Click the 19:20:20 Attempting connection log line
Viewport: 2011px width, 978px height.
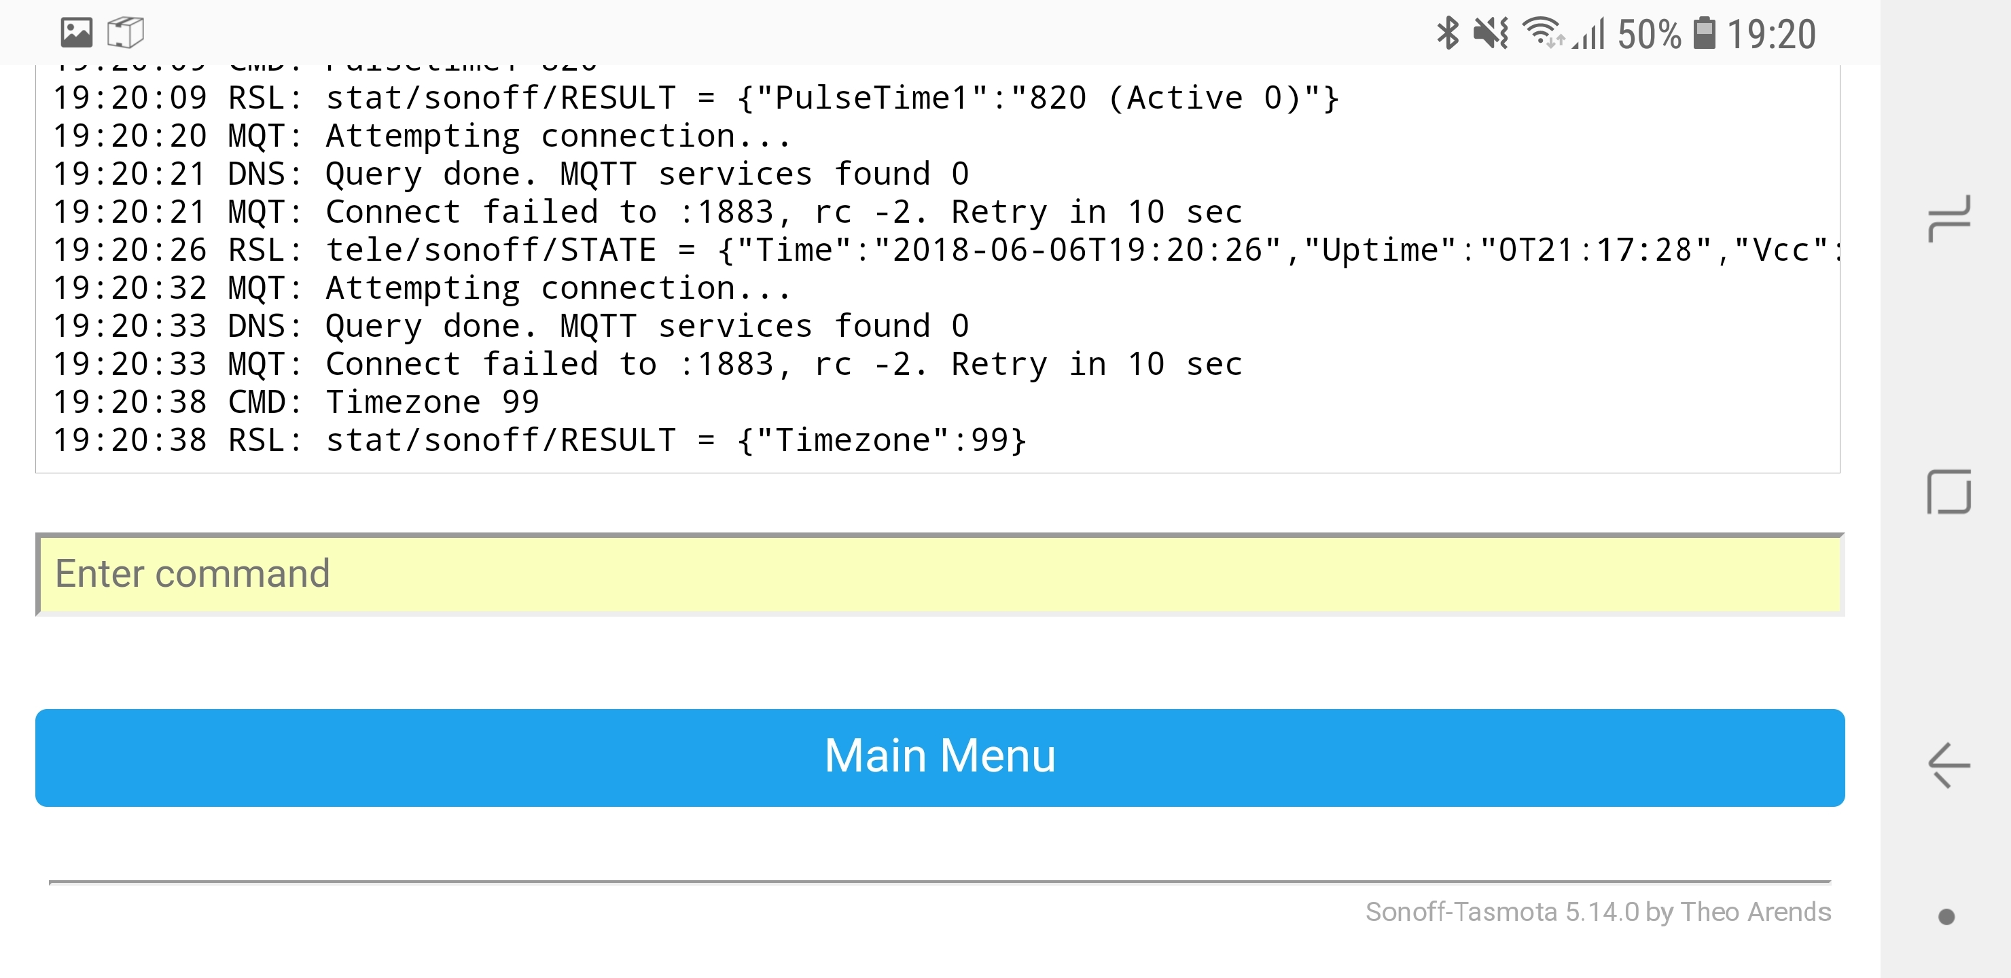tap(421, 137)
